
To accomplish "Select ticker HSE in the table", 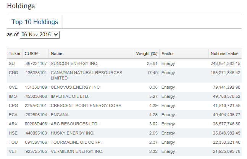I will point(13,133).
